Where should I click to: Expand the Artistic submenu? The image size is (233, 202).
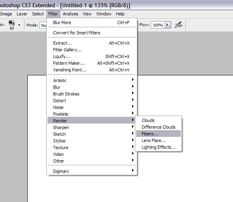point(91,80)
